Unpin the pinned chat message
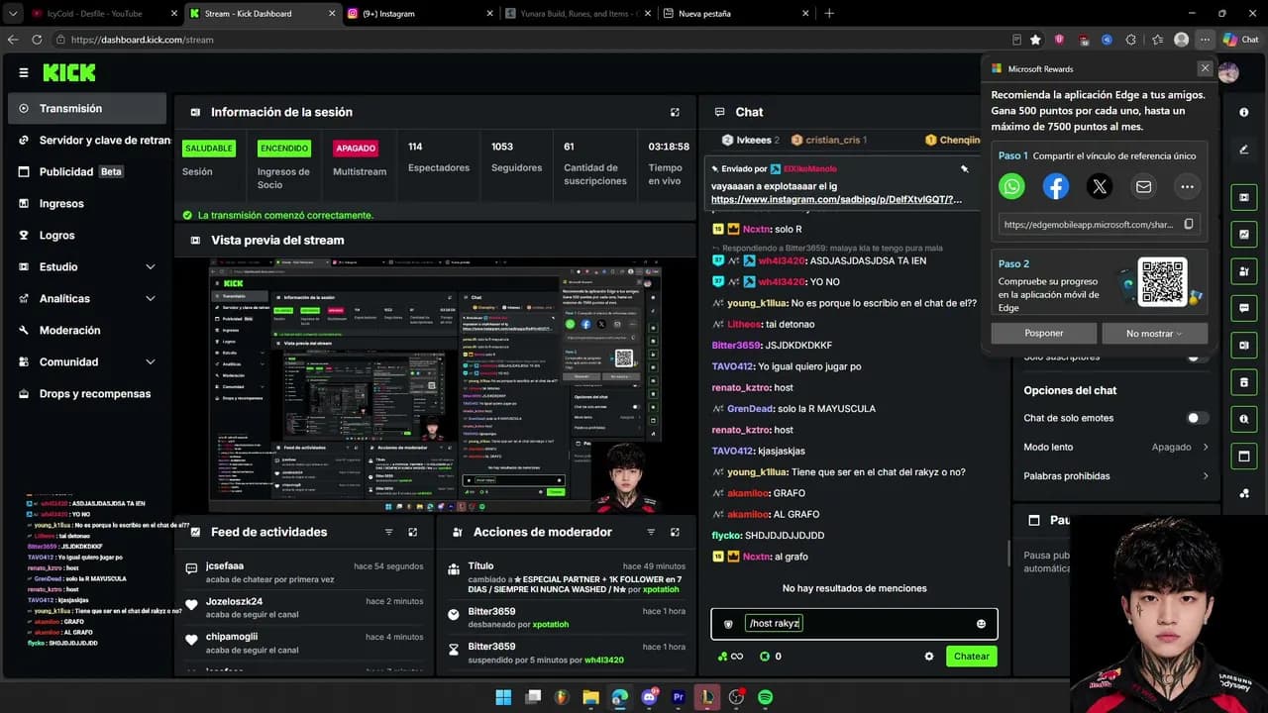 964,169
